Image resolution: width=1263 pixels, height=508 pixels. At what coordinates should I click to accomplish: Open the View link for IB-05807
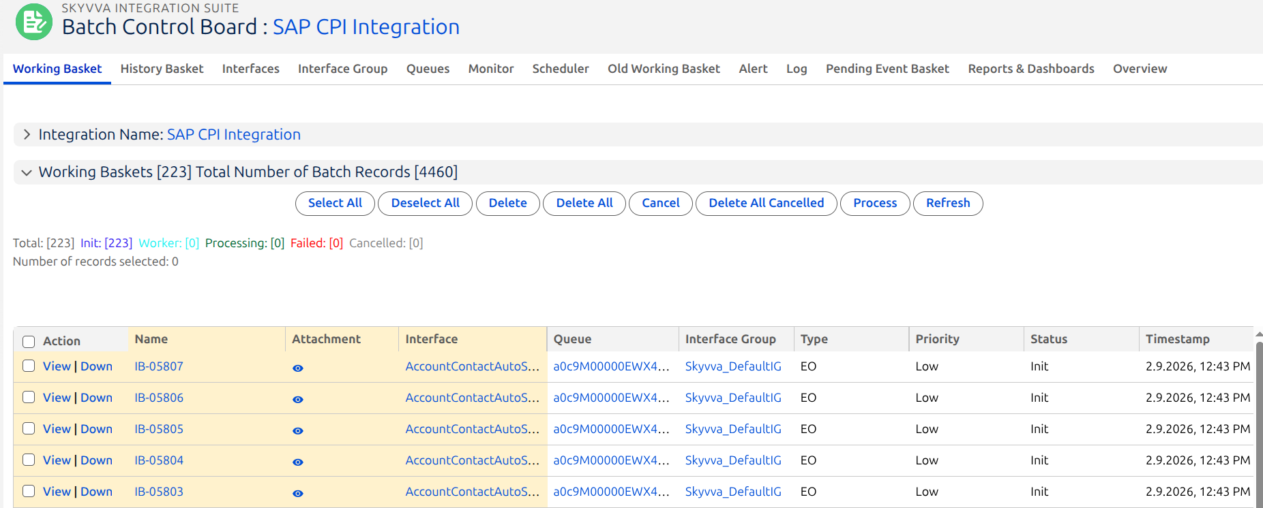point(57,366)
